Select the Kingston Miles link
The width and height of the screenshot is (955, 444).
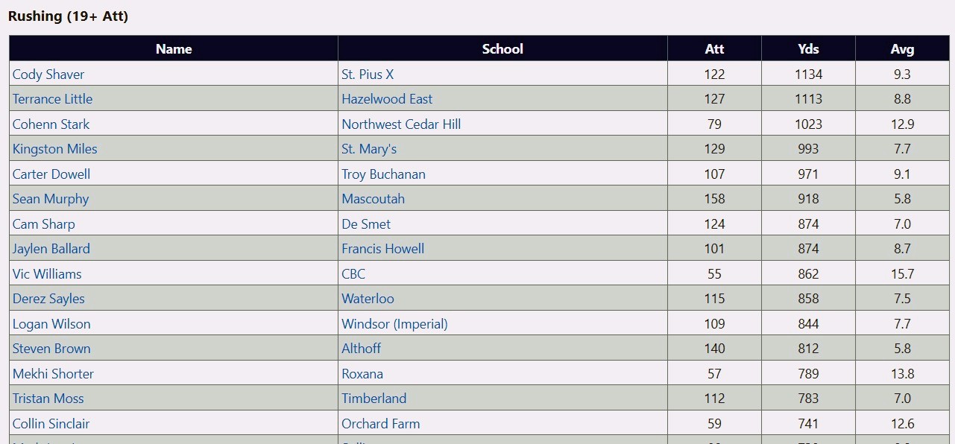54,149
